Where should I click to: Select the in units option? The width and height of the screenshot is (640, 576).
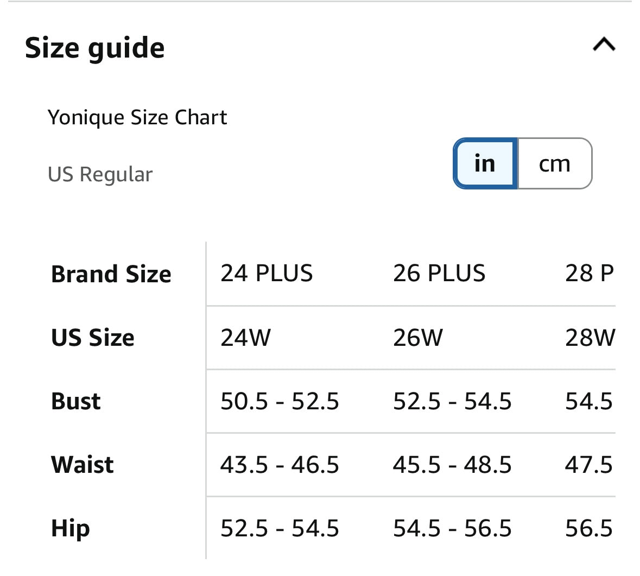tap(485, 163)
